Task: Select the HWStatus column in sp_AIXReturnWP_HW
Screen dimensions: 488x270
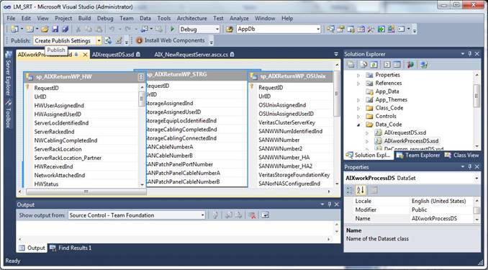Action: pyautogui.click(x=46, y=184)
